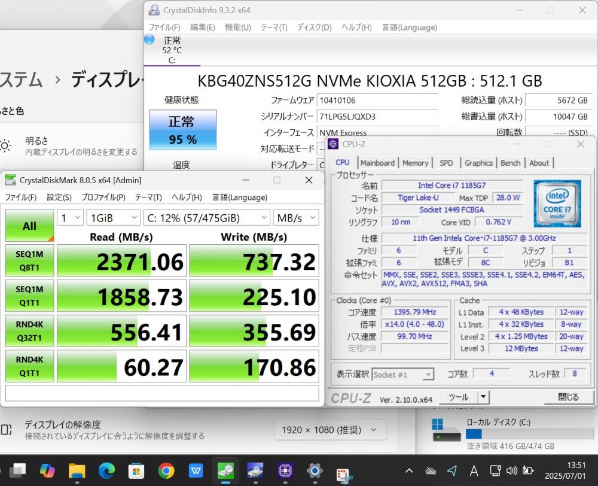Click the OneDrive cloud tray icon
The height and width of the screenshot is (486, 598).
[431, 471]
